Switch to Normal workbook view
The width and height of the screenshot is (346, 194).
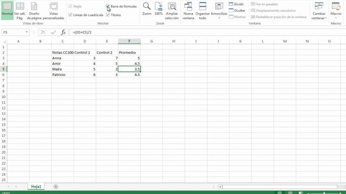click(7, 10)
